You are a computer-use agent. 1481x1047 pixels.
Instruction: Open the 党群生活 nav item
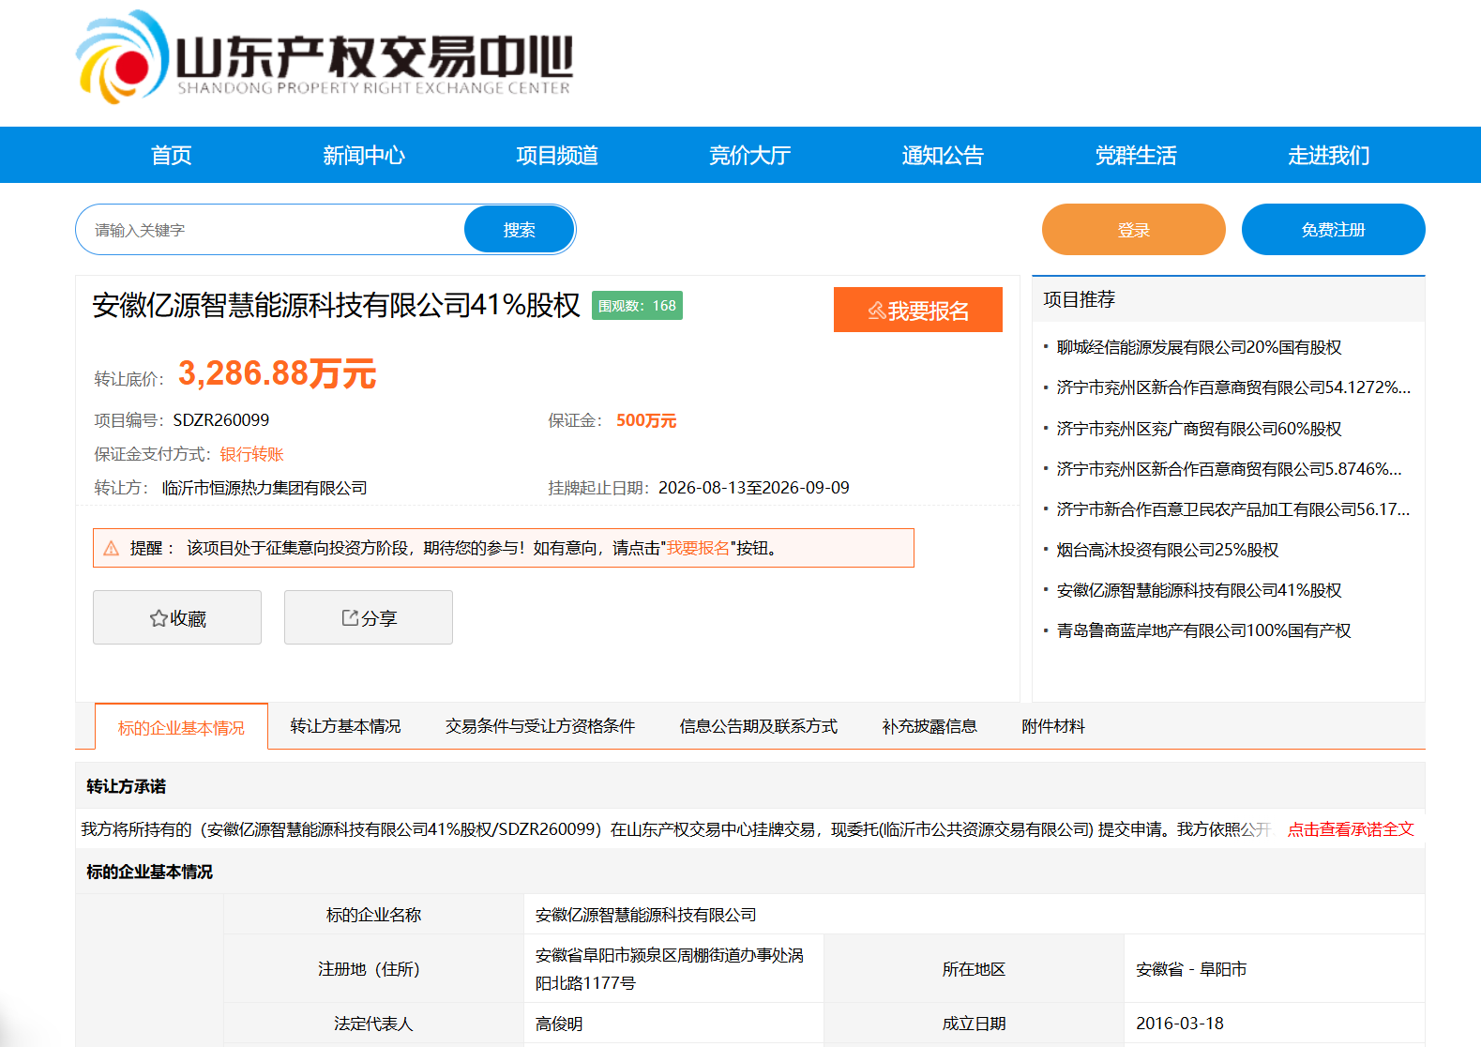coord(1136,155)
